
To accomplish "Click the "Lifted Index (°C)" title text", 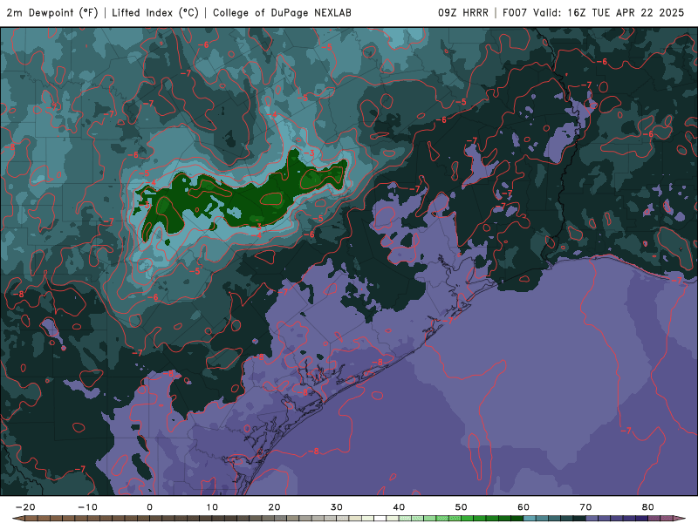I will pyautogui.click(x=155, y=13).
